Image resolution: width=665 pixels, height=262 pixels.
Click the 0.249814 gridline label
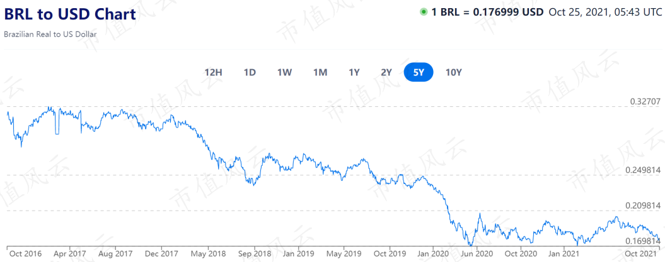pyautogui.click(x=643, y=170)
